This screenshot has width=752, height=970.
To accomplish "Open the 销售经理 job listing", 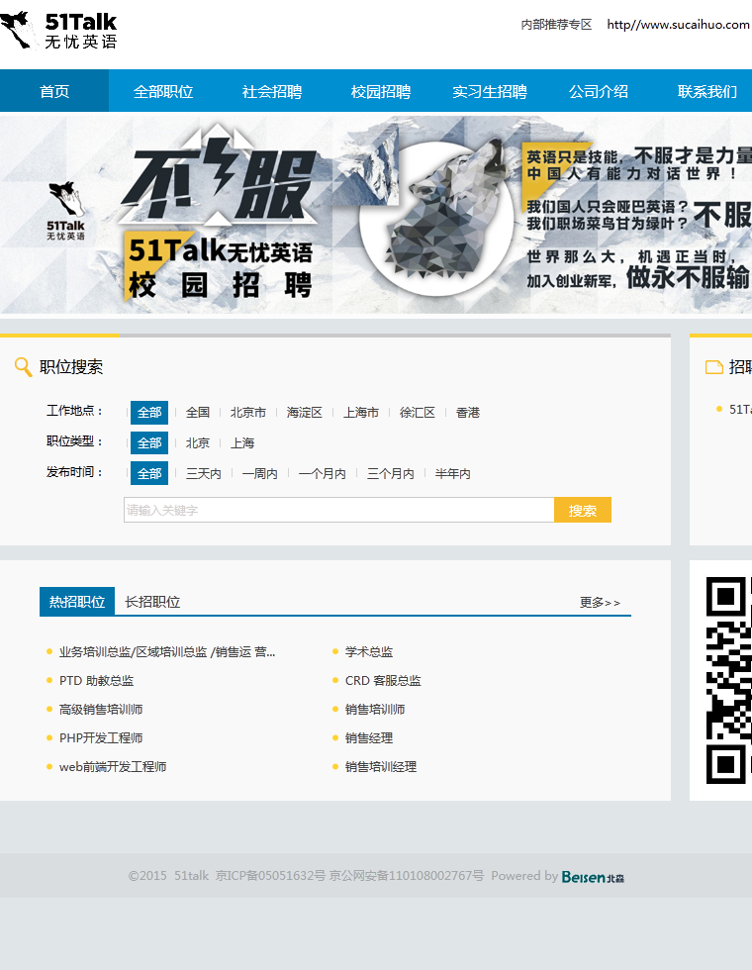I will 368,737.
